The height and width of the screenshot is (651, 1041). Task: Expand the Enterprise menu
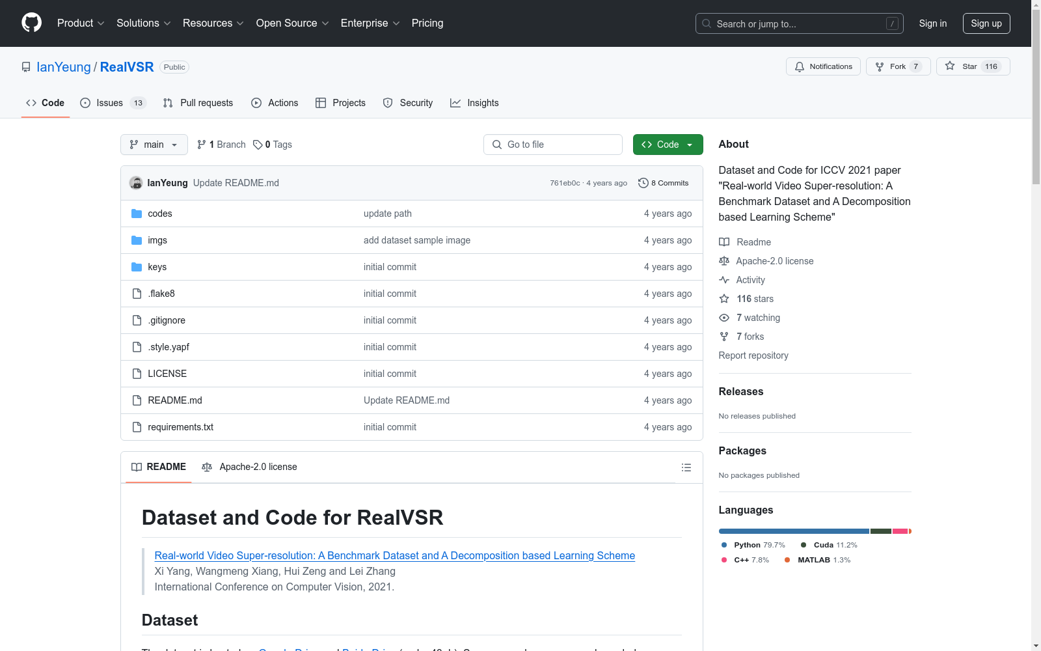370,23
